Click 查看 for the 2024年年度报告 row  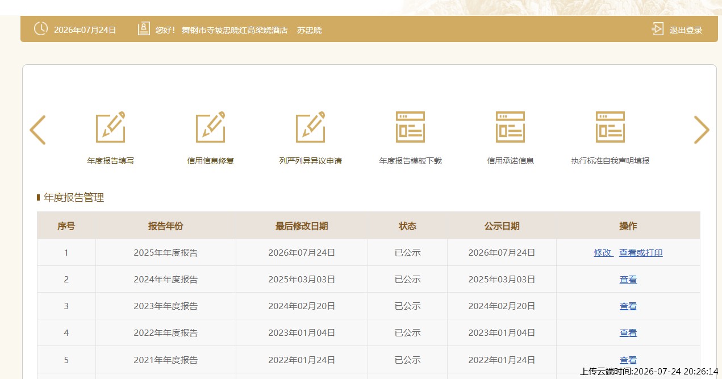point(628,280)
